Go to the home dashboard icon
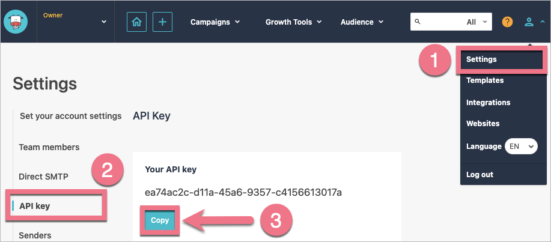This screenshot has width=551, height=242. click(136, 22)
